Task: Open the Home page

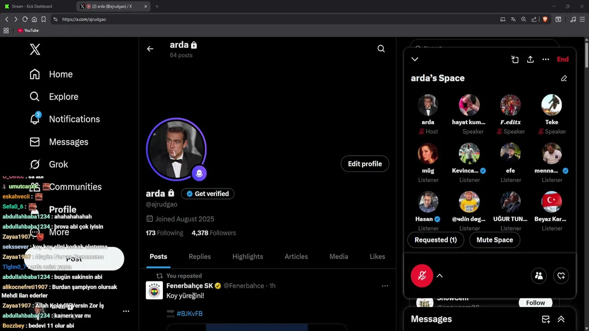Action: (x=51, y=74)
